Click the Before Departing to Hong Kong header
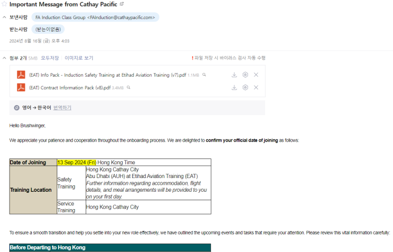 tap(110, 247)
